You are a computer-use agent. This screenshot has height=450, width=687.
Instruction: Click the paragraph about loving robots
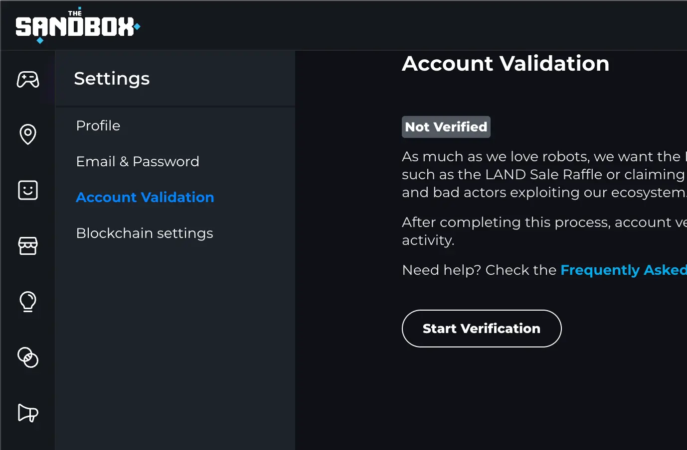coord(543,175)
